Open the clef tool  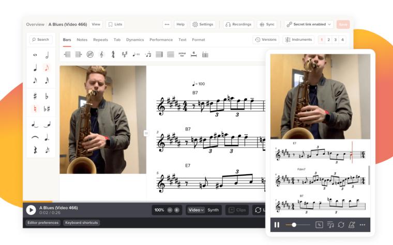point(101,54)
